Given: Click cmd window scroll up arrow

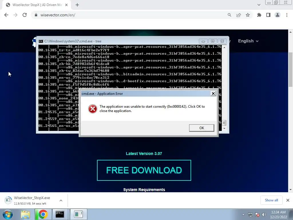Looking at the screenshot, I should coord(224,48).
